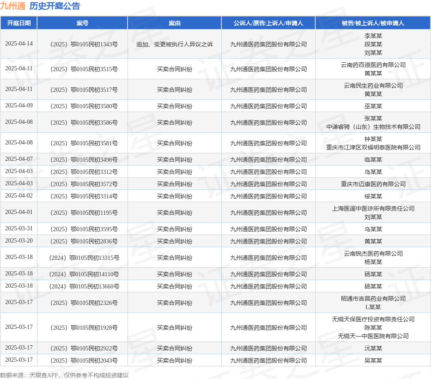Click the date 2025-04-09
The image size is (431, 379).
(x=19, y=106)
